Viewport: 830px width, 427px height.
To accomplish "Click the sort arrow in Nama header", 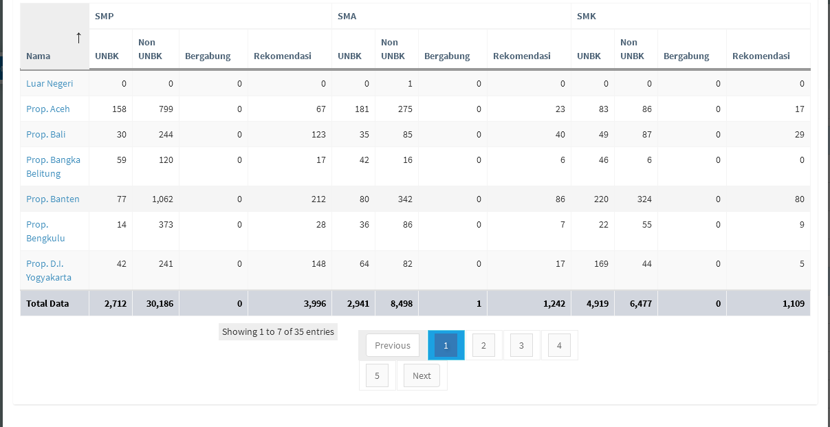I will [x=78, y=38].
